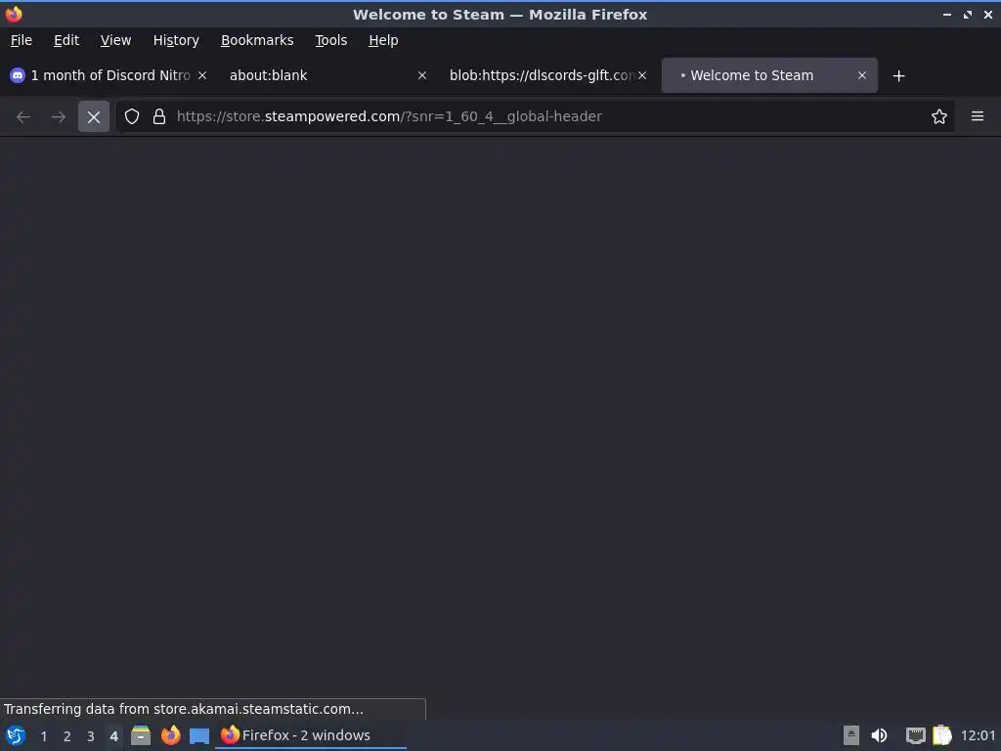This screenshot has width=1001, height=751.
Task: Open the History menu
Action: pyautogui.click(x=176, y=40)
